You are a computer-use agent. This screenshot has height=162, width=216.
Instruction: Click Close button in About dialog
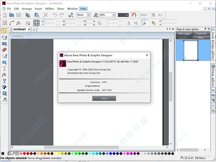pyautogui.click(x=104, y=98)
